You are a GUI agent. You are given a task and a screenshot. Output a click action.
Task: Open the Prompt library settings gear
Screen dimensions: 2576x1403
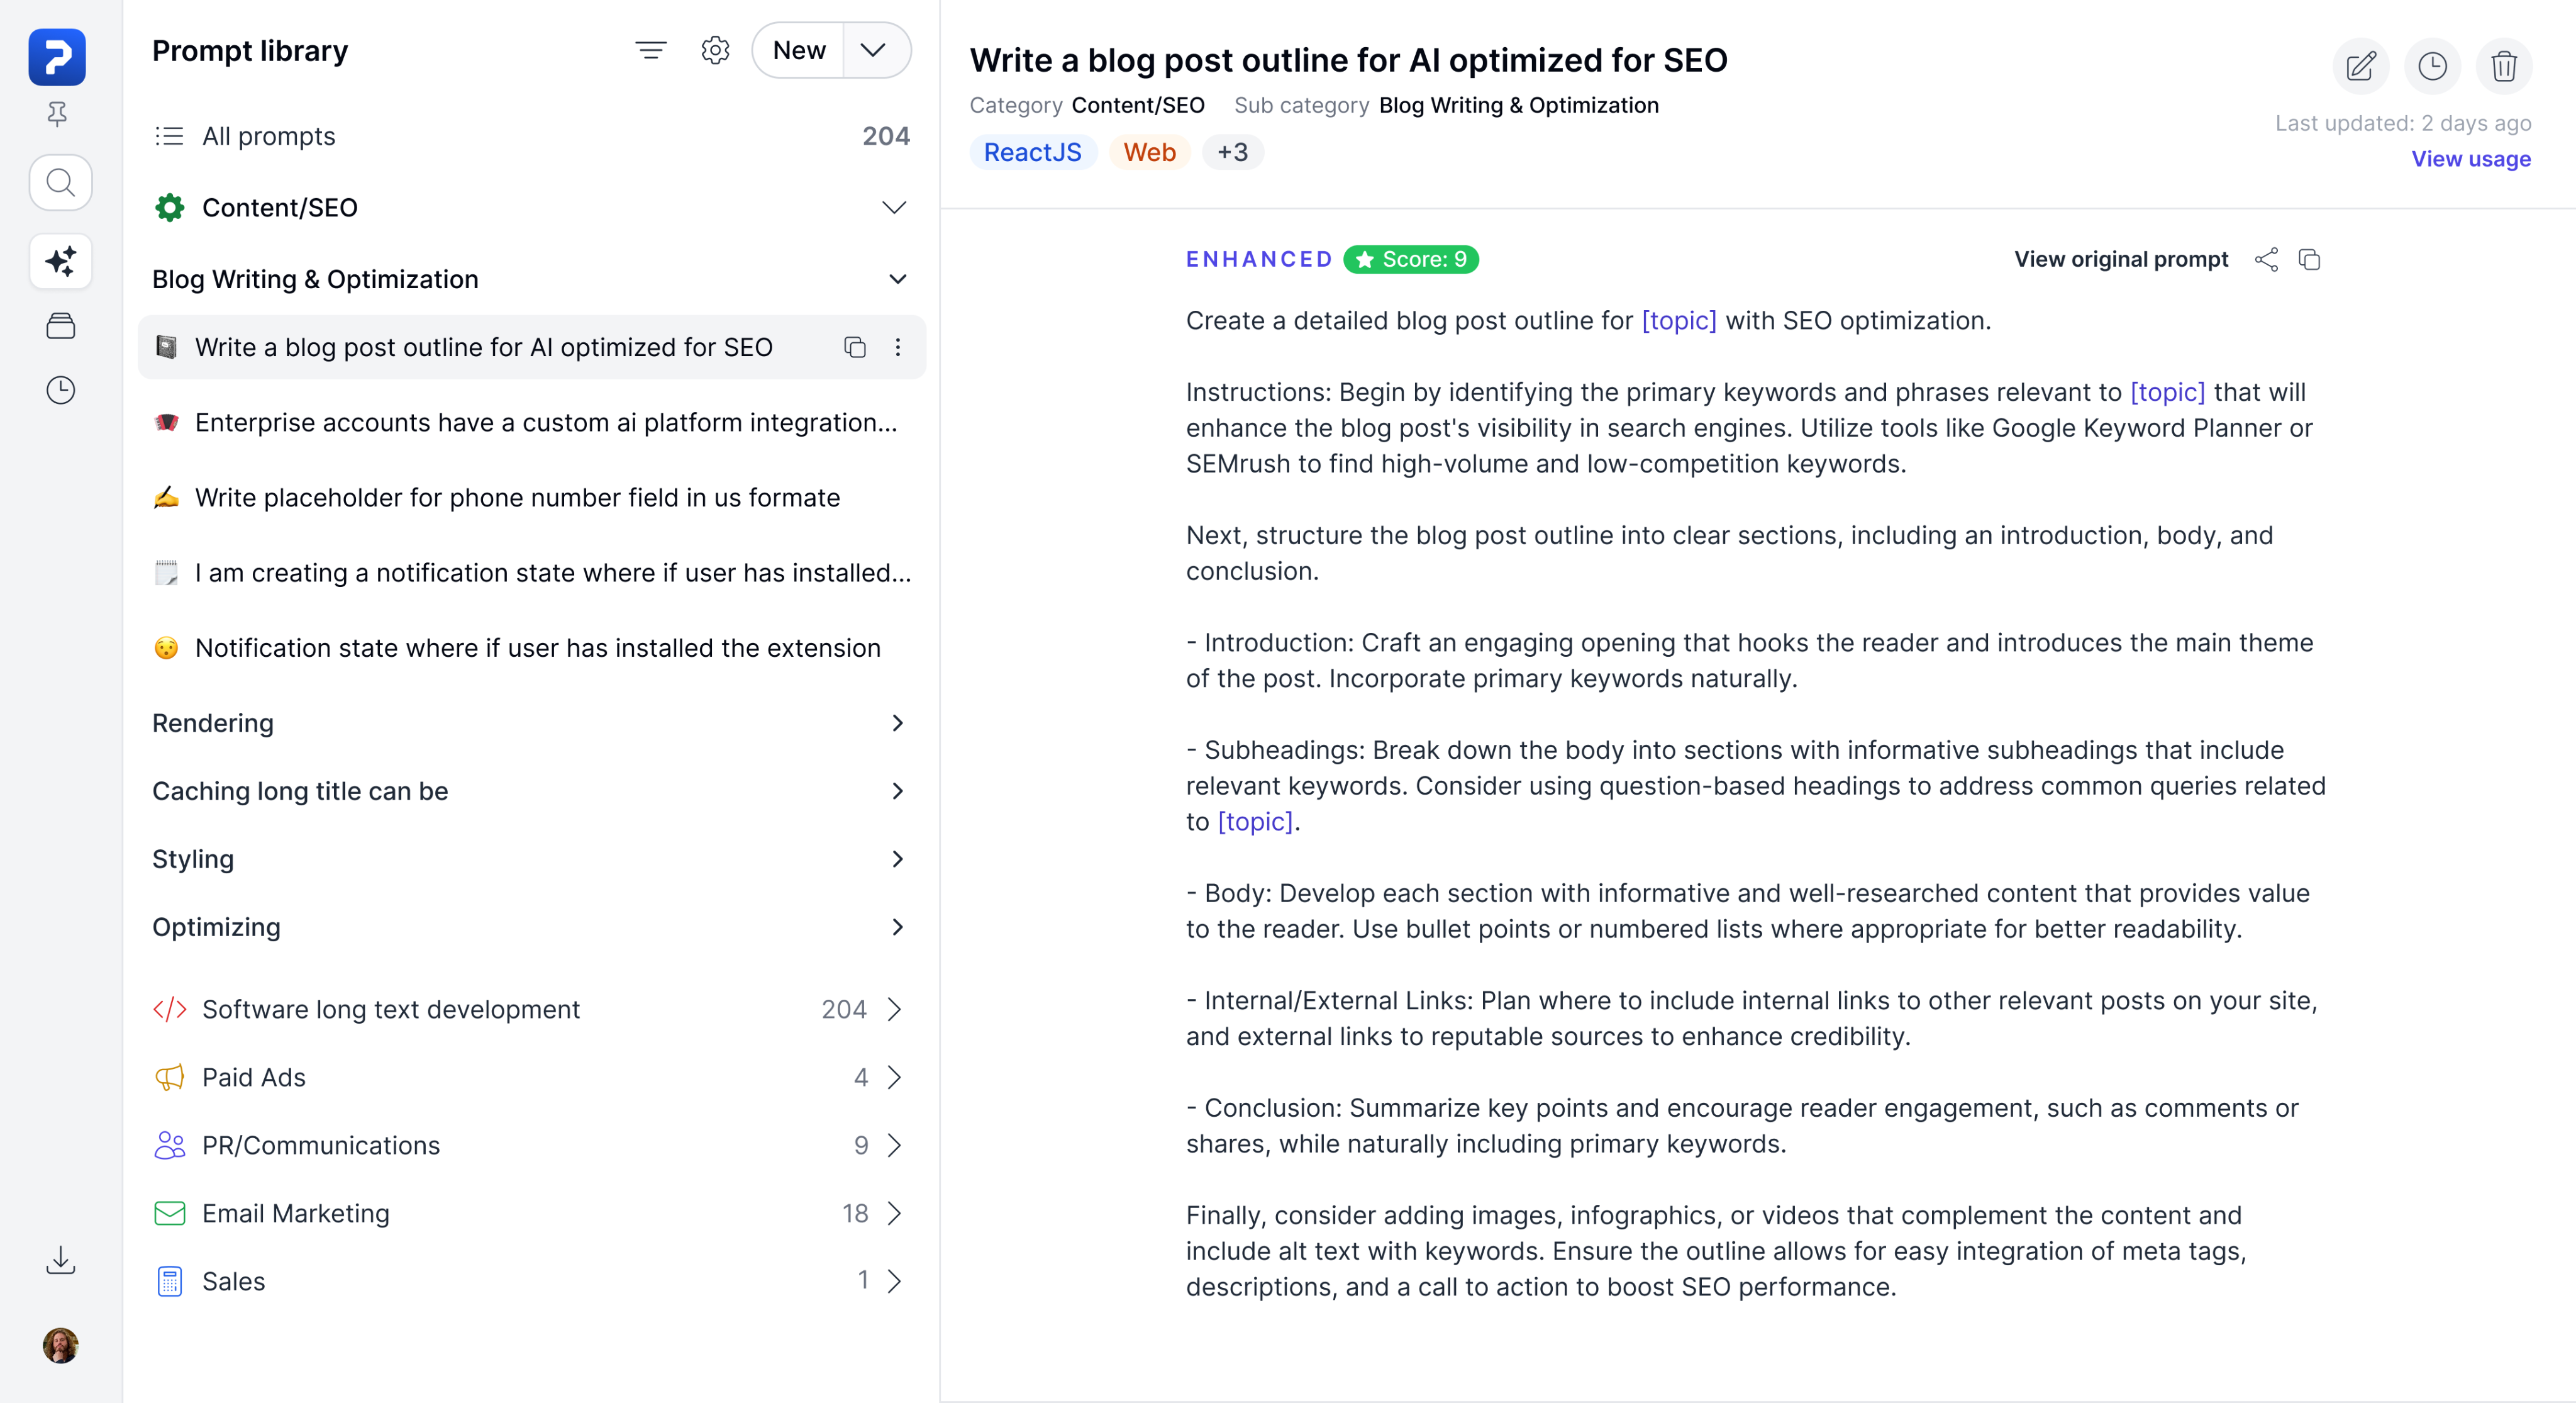coord(715,50)
